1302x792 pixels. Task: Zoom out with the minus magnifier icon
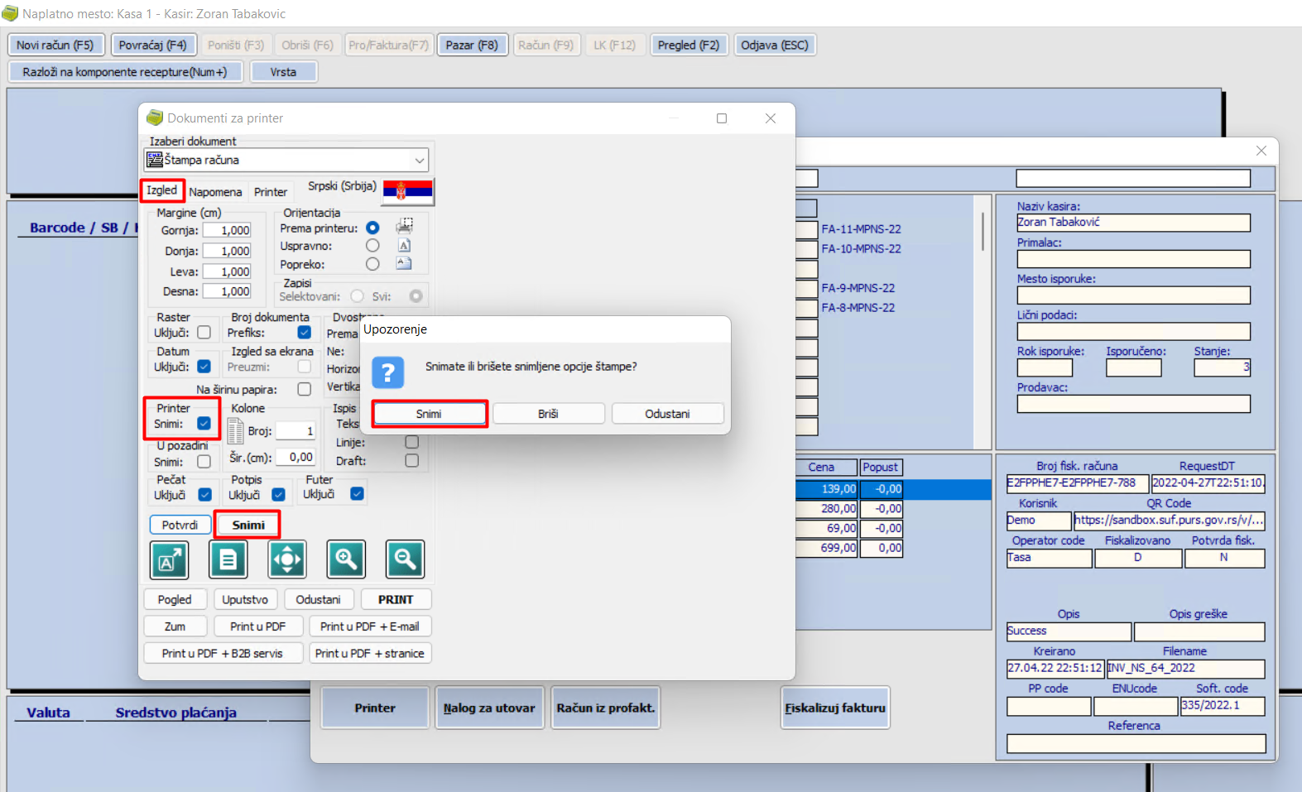click(x=406, y=560)
